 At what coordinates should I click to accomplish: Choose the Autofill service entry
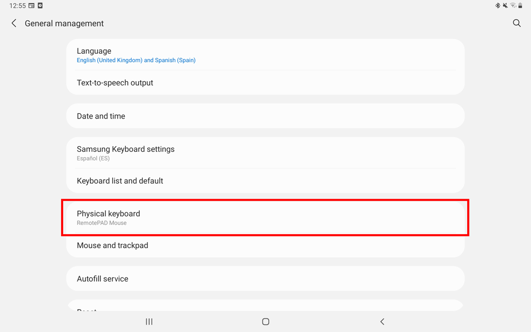pos(265,278)
